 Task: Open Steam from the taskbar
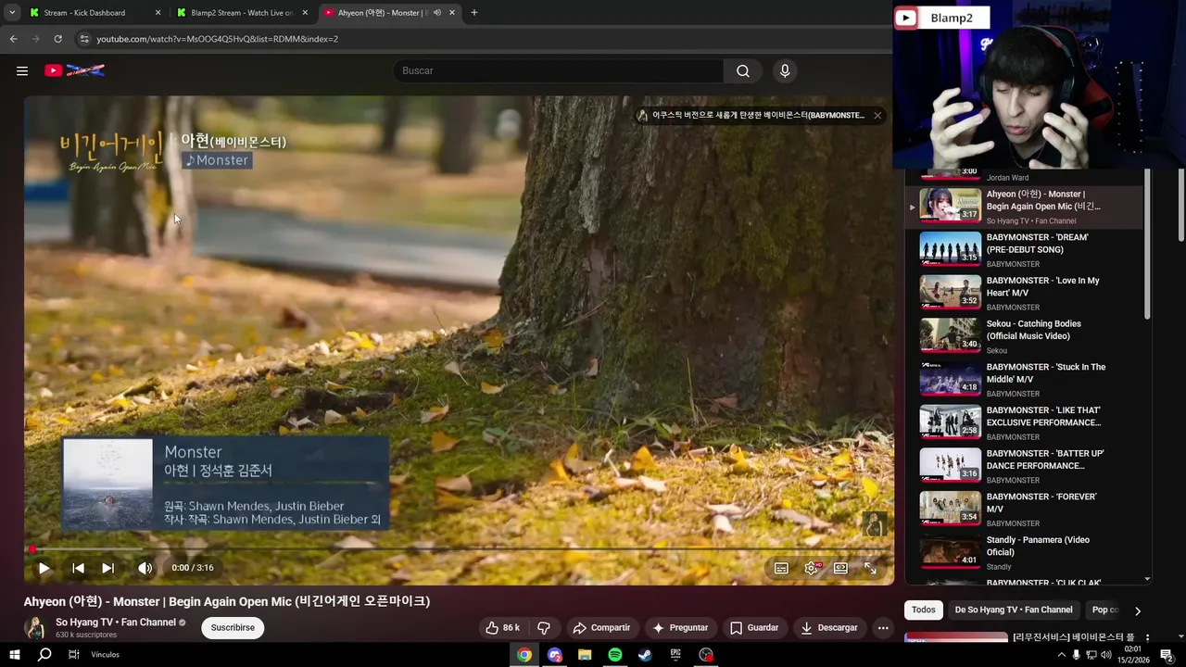click(645, 655)
